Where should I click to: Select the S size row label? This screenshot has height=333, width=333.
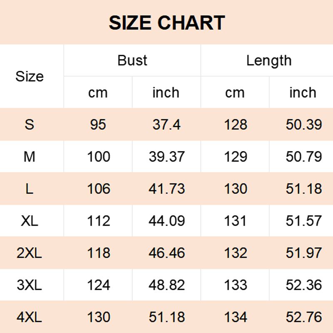click(30, 124)
